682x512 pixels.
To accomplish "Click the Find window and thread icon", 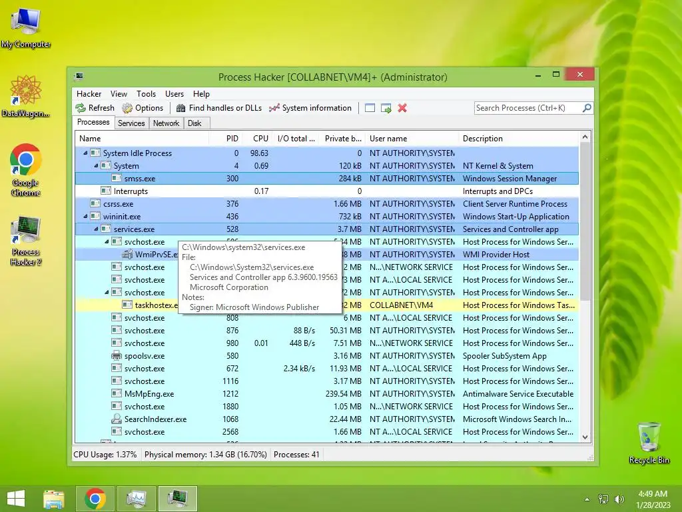I will pyautogui.click(x=386, y=108).
